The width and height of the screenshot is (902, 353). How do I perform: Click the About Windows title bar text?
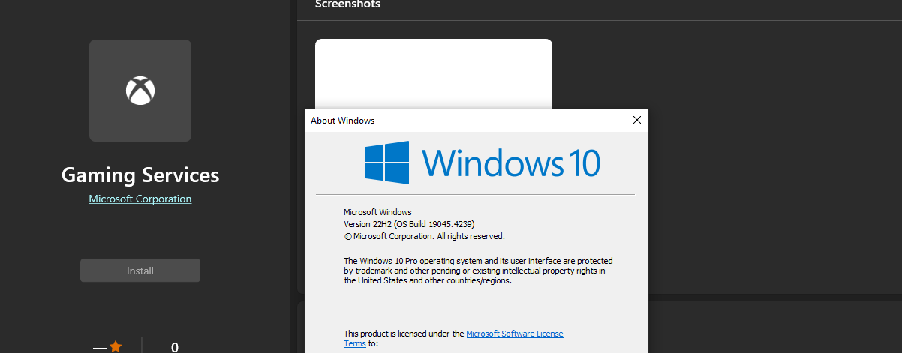tap(342, 120)
